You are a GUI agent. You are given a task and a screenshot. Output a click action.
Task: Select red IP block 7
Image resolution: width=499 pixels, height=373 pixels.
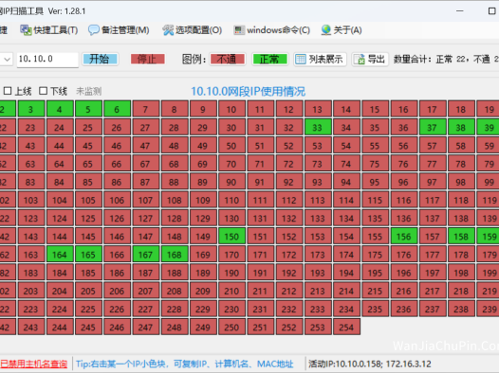(x=146, y=109)
